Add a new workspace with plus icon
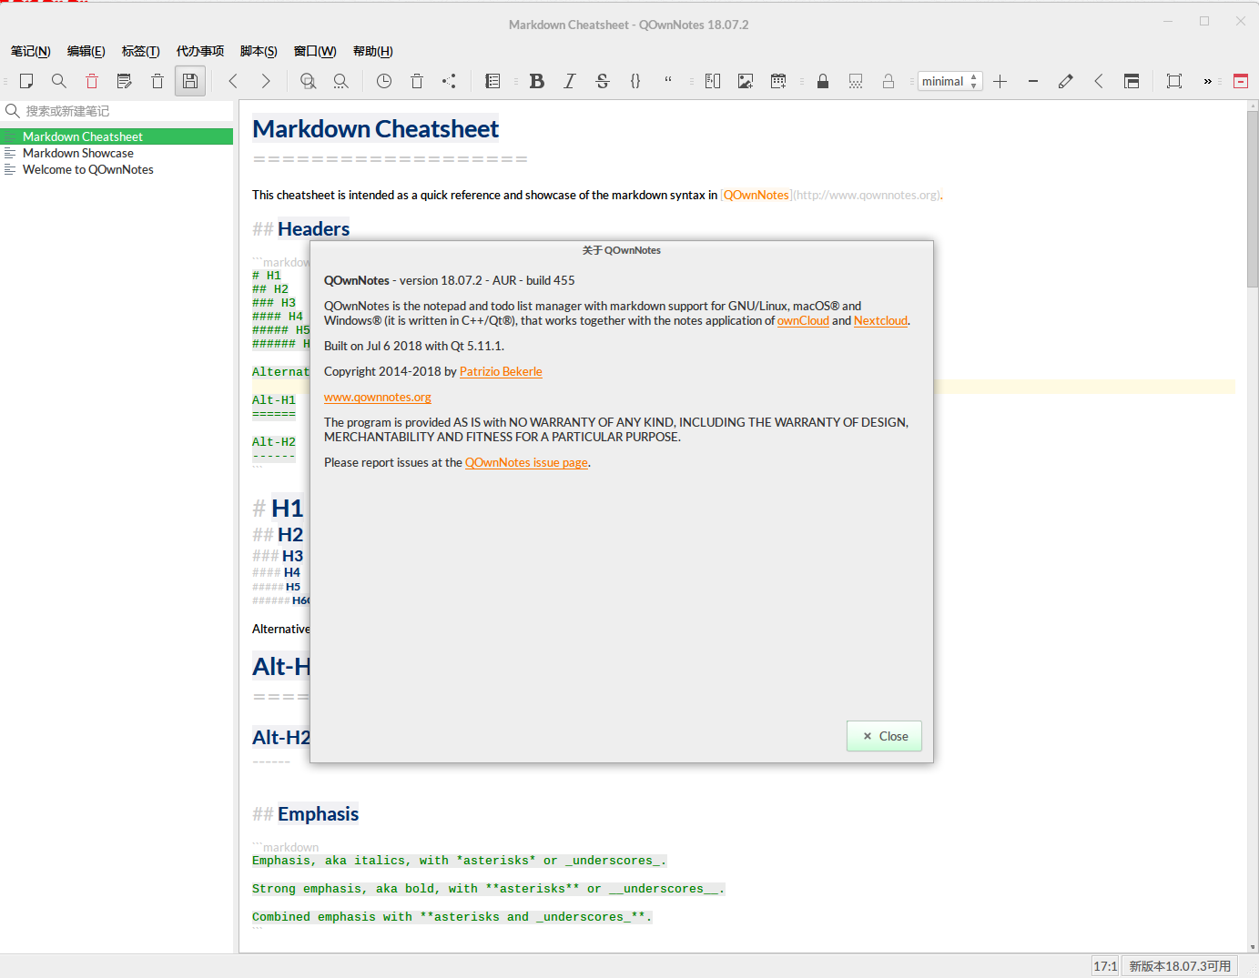Viewport: 1259px width, 978px height. click(1000, 81)
